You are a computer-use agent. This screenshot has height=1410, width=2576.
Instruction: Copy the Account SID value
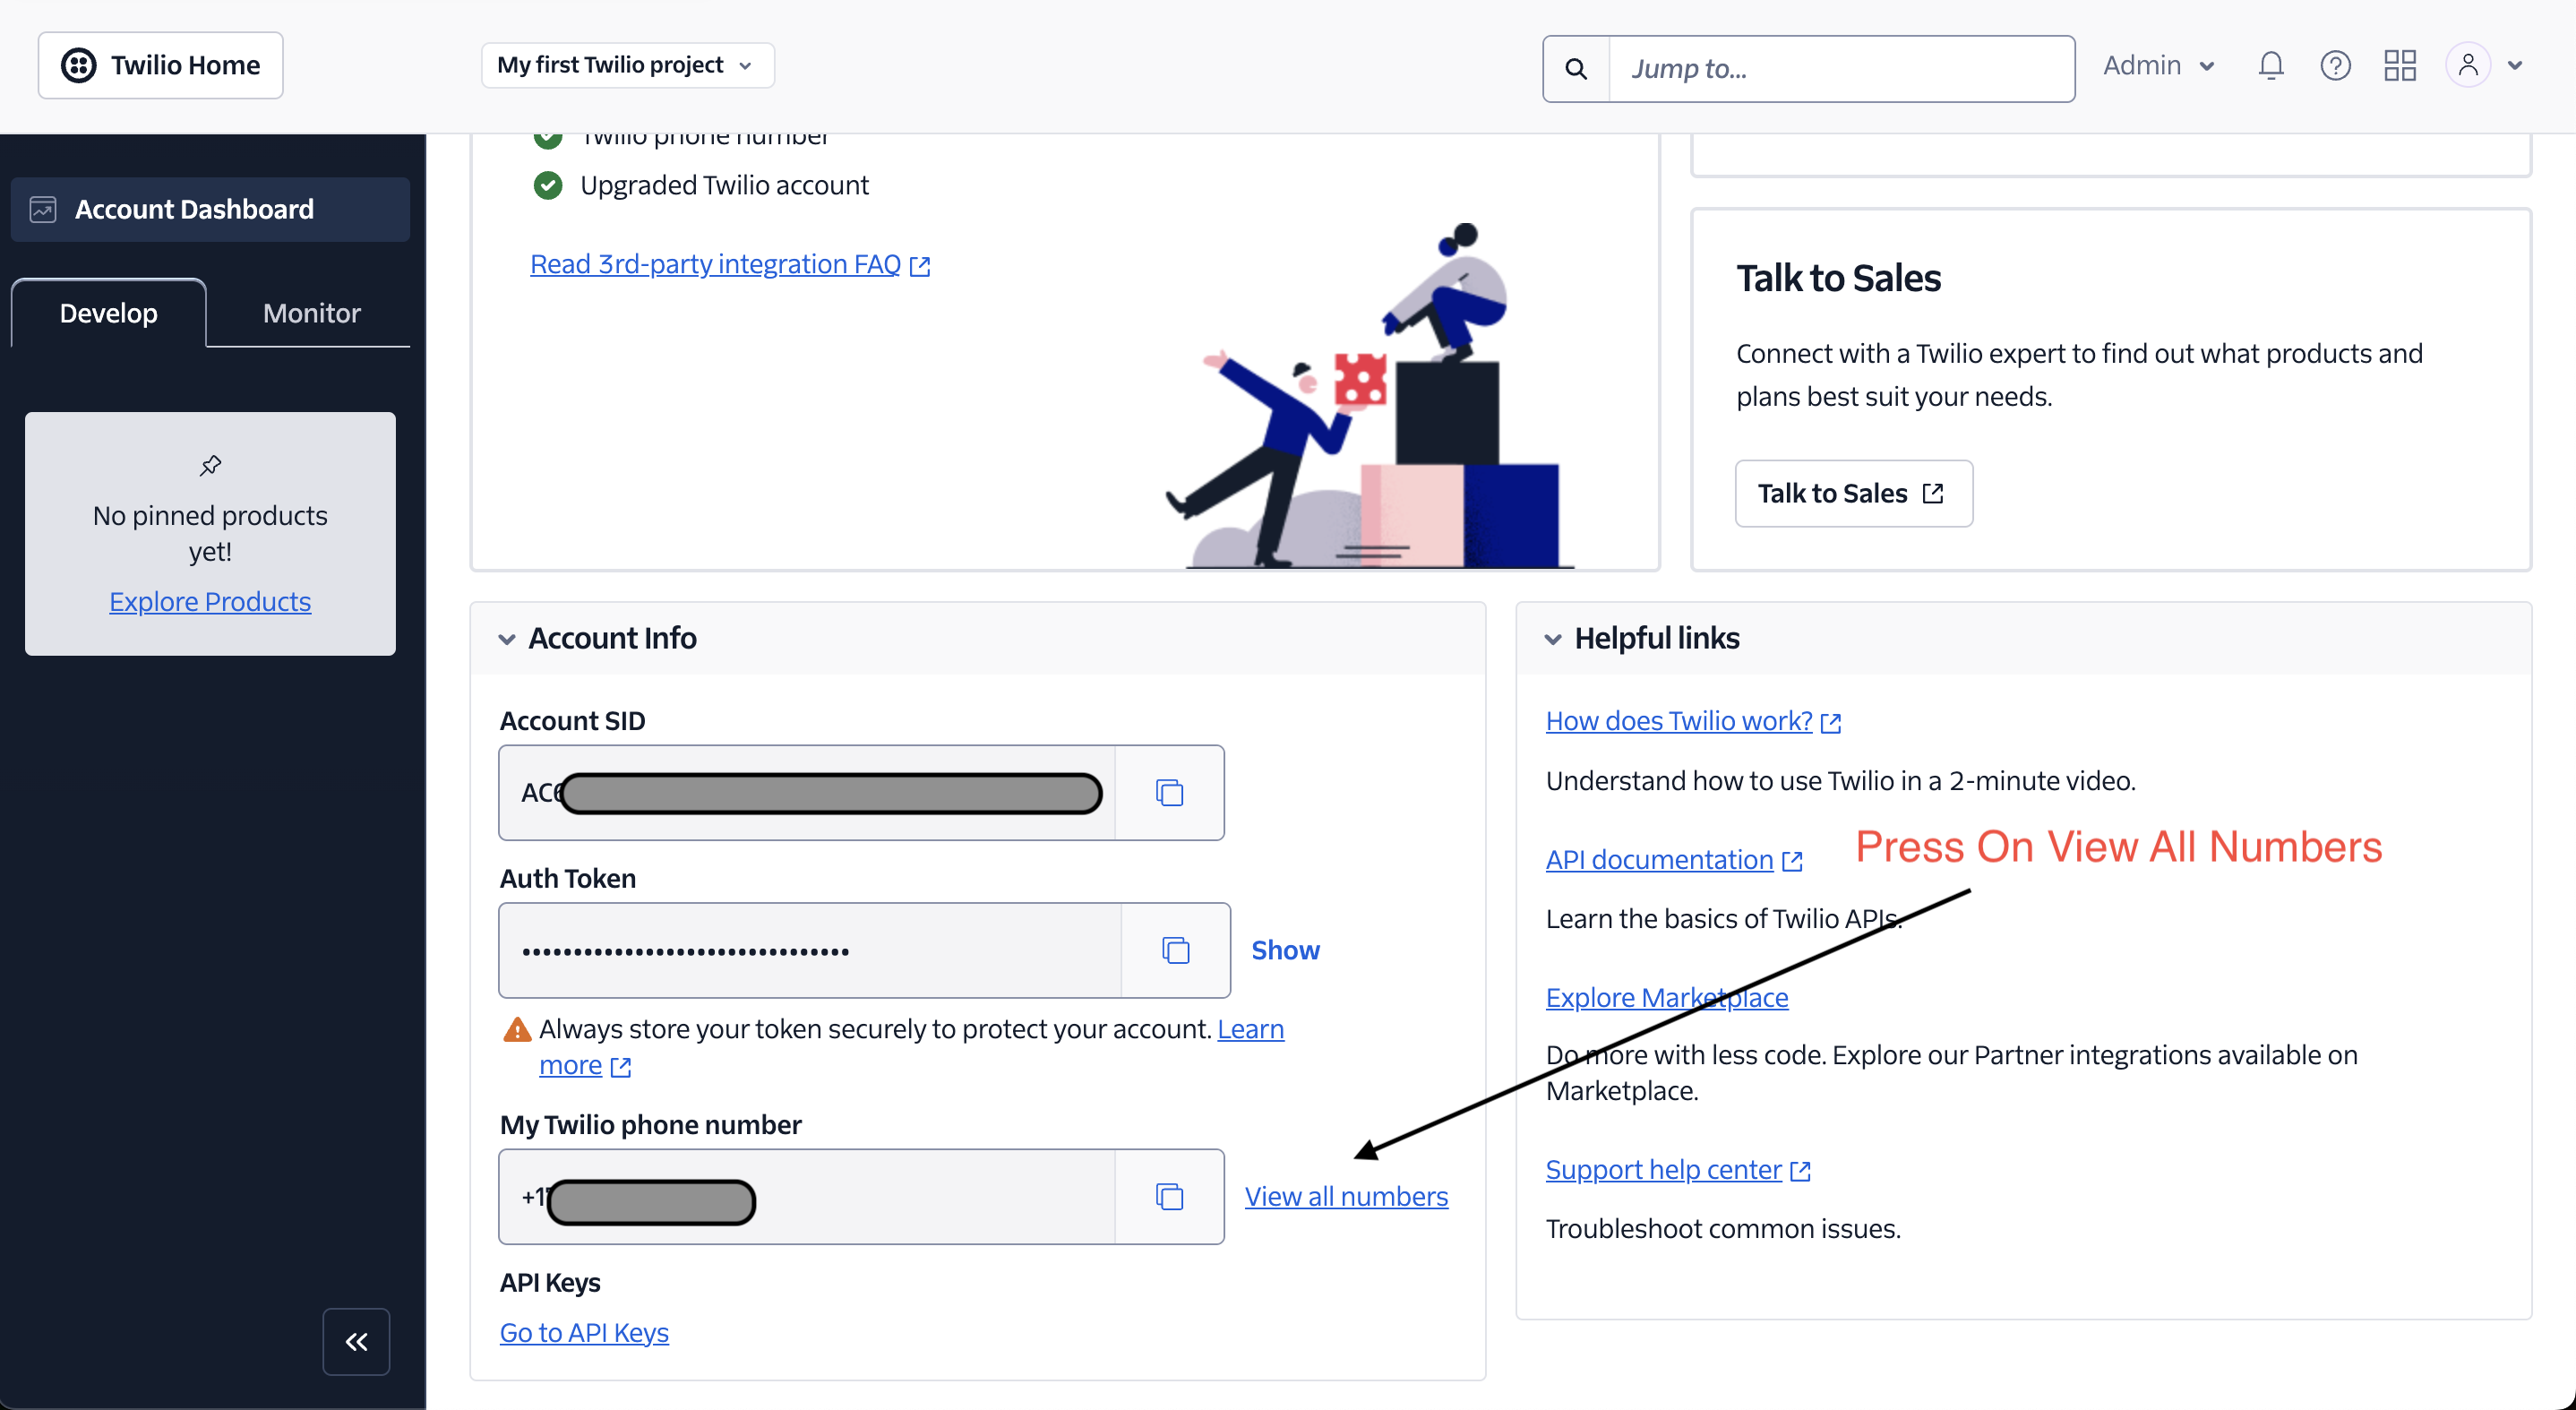(x=1169, y=792)
